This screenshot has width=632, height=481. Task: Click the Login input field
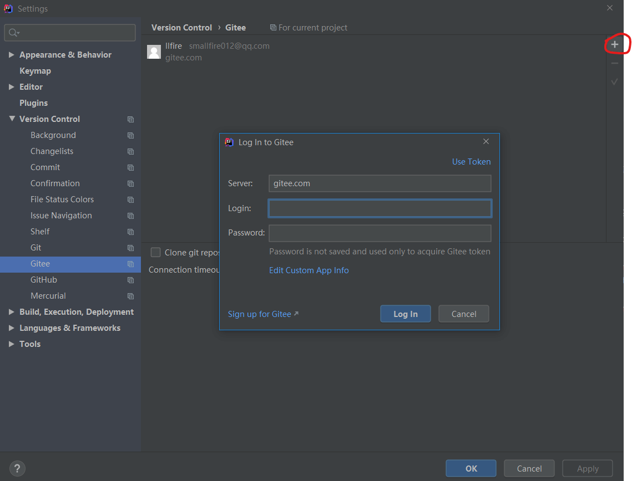pos(380,208)
